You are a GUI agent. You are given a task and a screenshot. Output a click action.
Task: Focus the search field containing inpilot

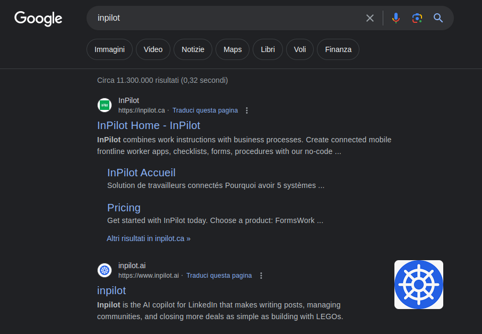tap(223, 18)
